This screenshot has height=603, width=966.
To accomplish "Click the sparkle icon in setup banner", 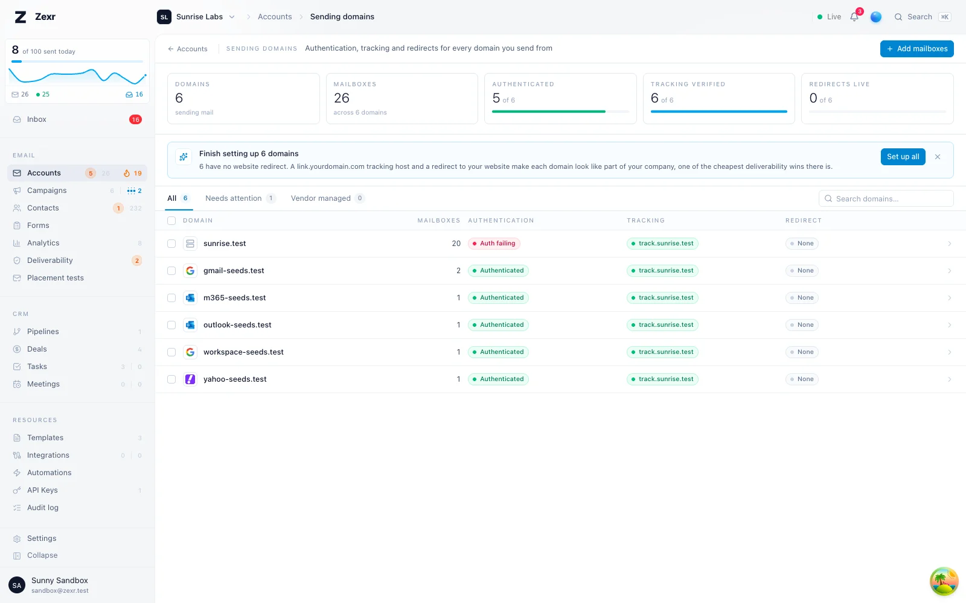I will (x=184, y=157).
